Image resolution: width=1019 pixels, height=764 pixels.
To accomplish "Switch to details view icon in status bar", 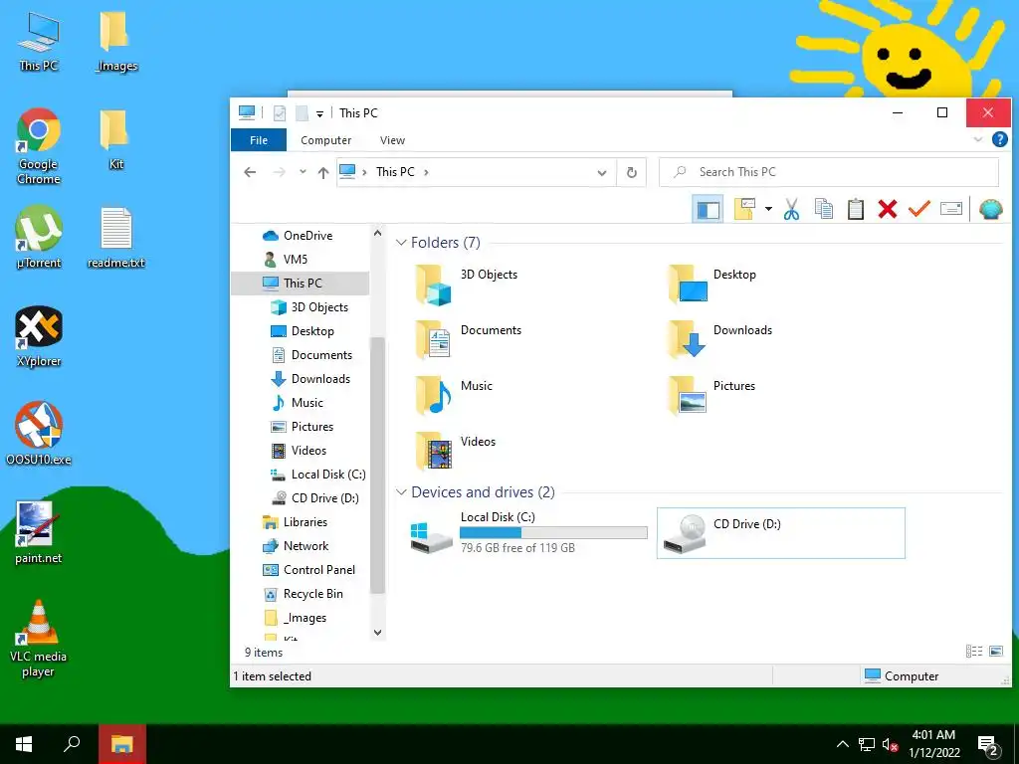I will click(x=973, y=651).
